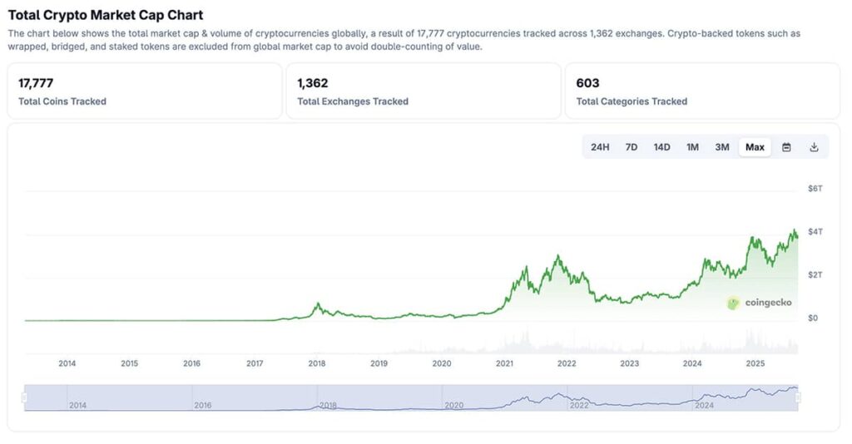Click the 2018 peak on the chart

318,304
